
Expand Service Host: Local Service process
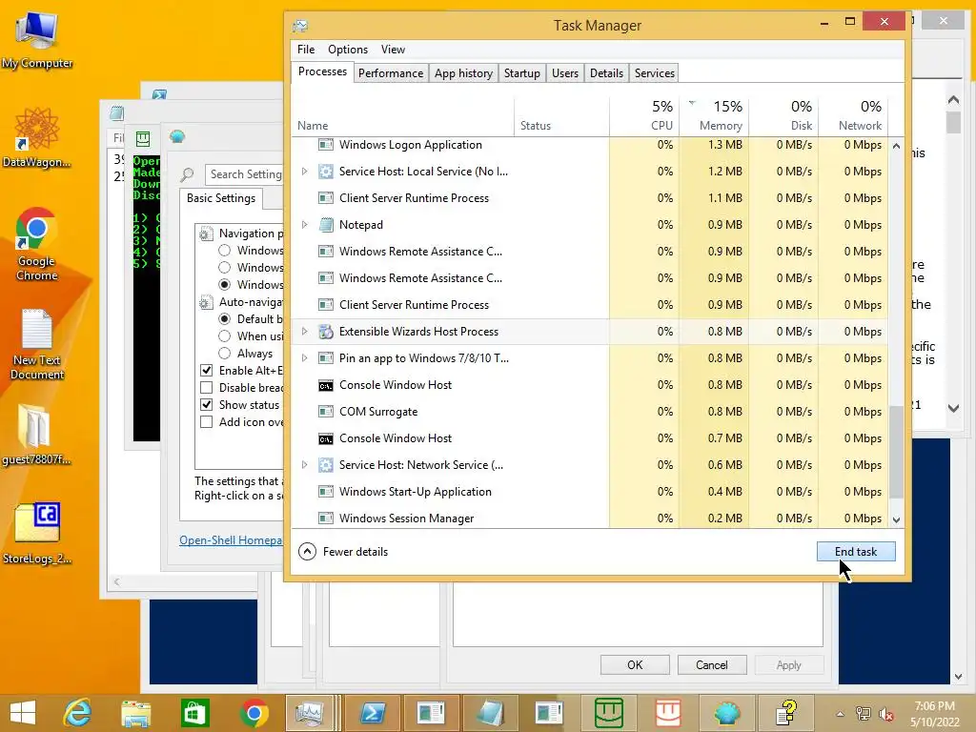[304, 172]
